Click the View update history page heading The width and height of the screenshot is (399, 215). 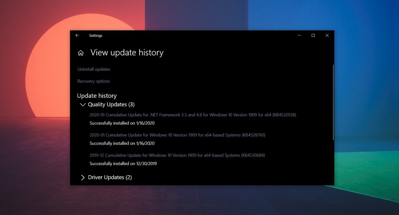[127, 53]
